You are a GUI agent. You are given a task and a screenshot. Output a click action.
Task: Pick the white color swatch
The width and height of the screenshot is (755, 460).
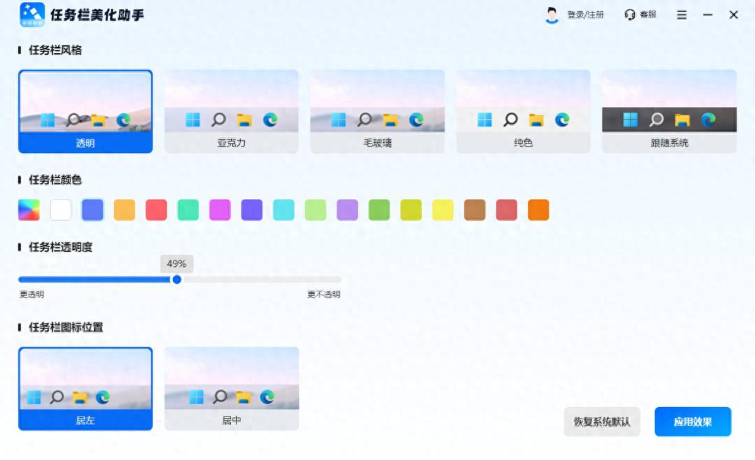click(61, 210)
